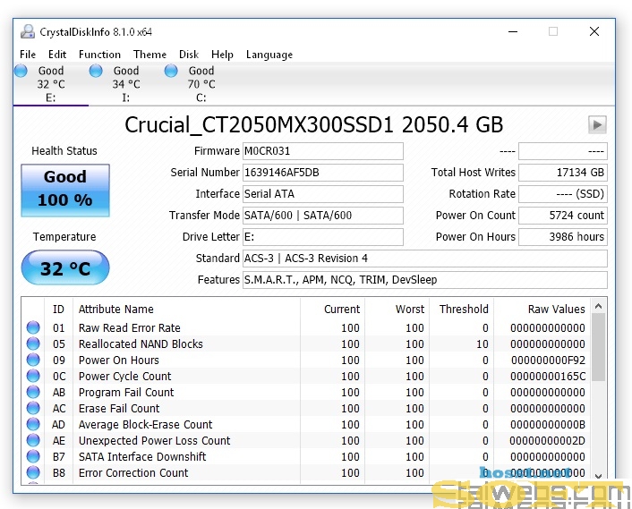Image resolution: width=632 pixels, height=509 pixels.
Task: Select the C: drive status orb at 70 °C
Action: pyautogui.click(x=171, y=71)
